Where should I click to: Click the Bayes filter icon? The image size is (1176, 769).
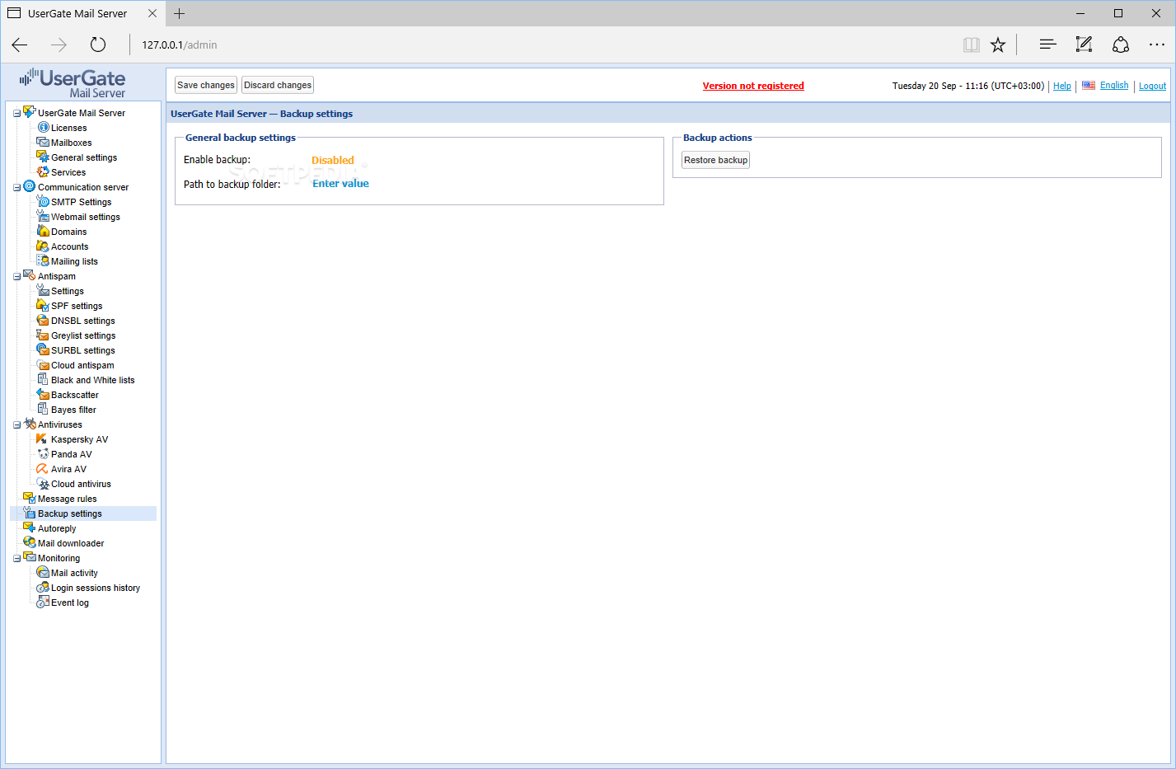coord(43,409)
